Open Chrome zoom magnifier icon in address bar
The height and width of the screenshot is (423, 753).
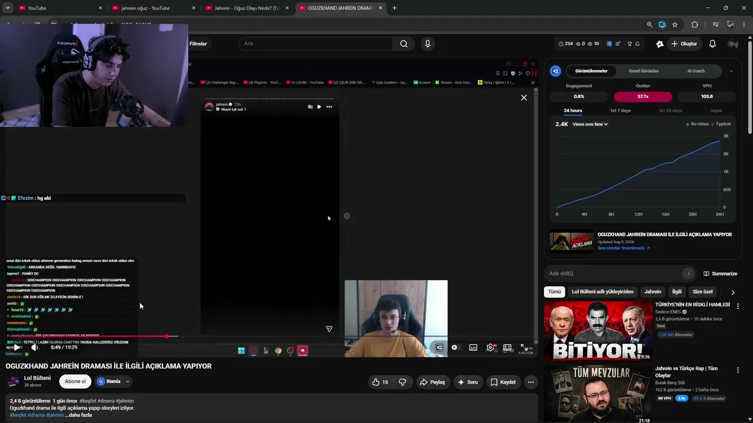649,25
